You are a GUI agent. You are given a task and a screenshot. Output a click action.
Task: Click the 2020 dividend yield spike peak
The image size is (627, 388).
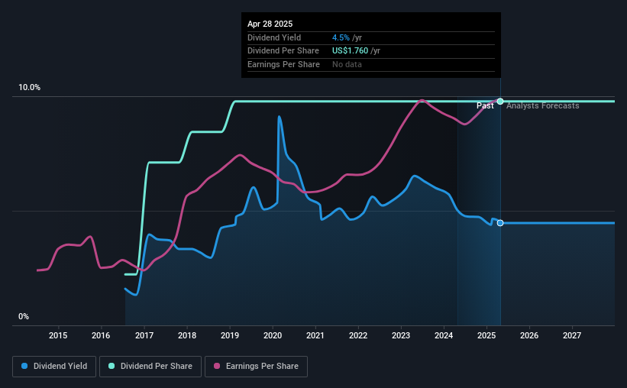[x=279, y=117]
